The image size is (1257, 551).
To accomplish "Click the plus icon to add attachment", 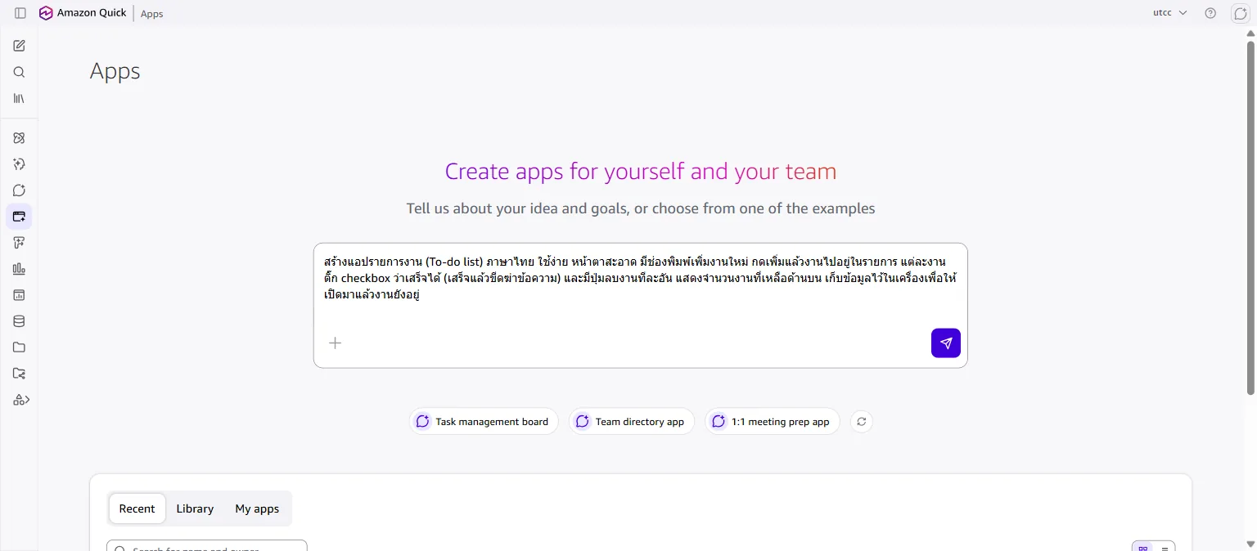I will (335, 343).
